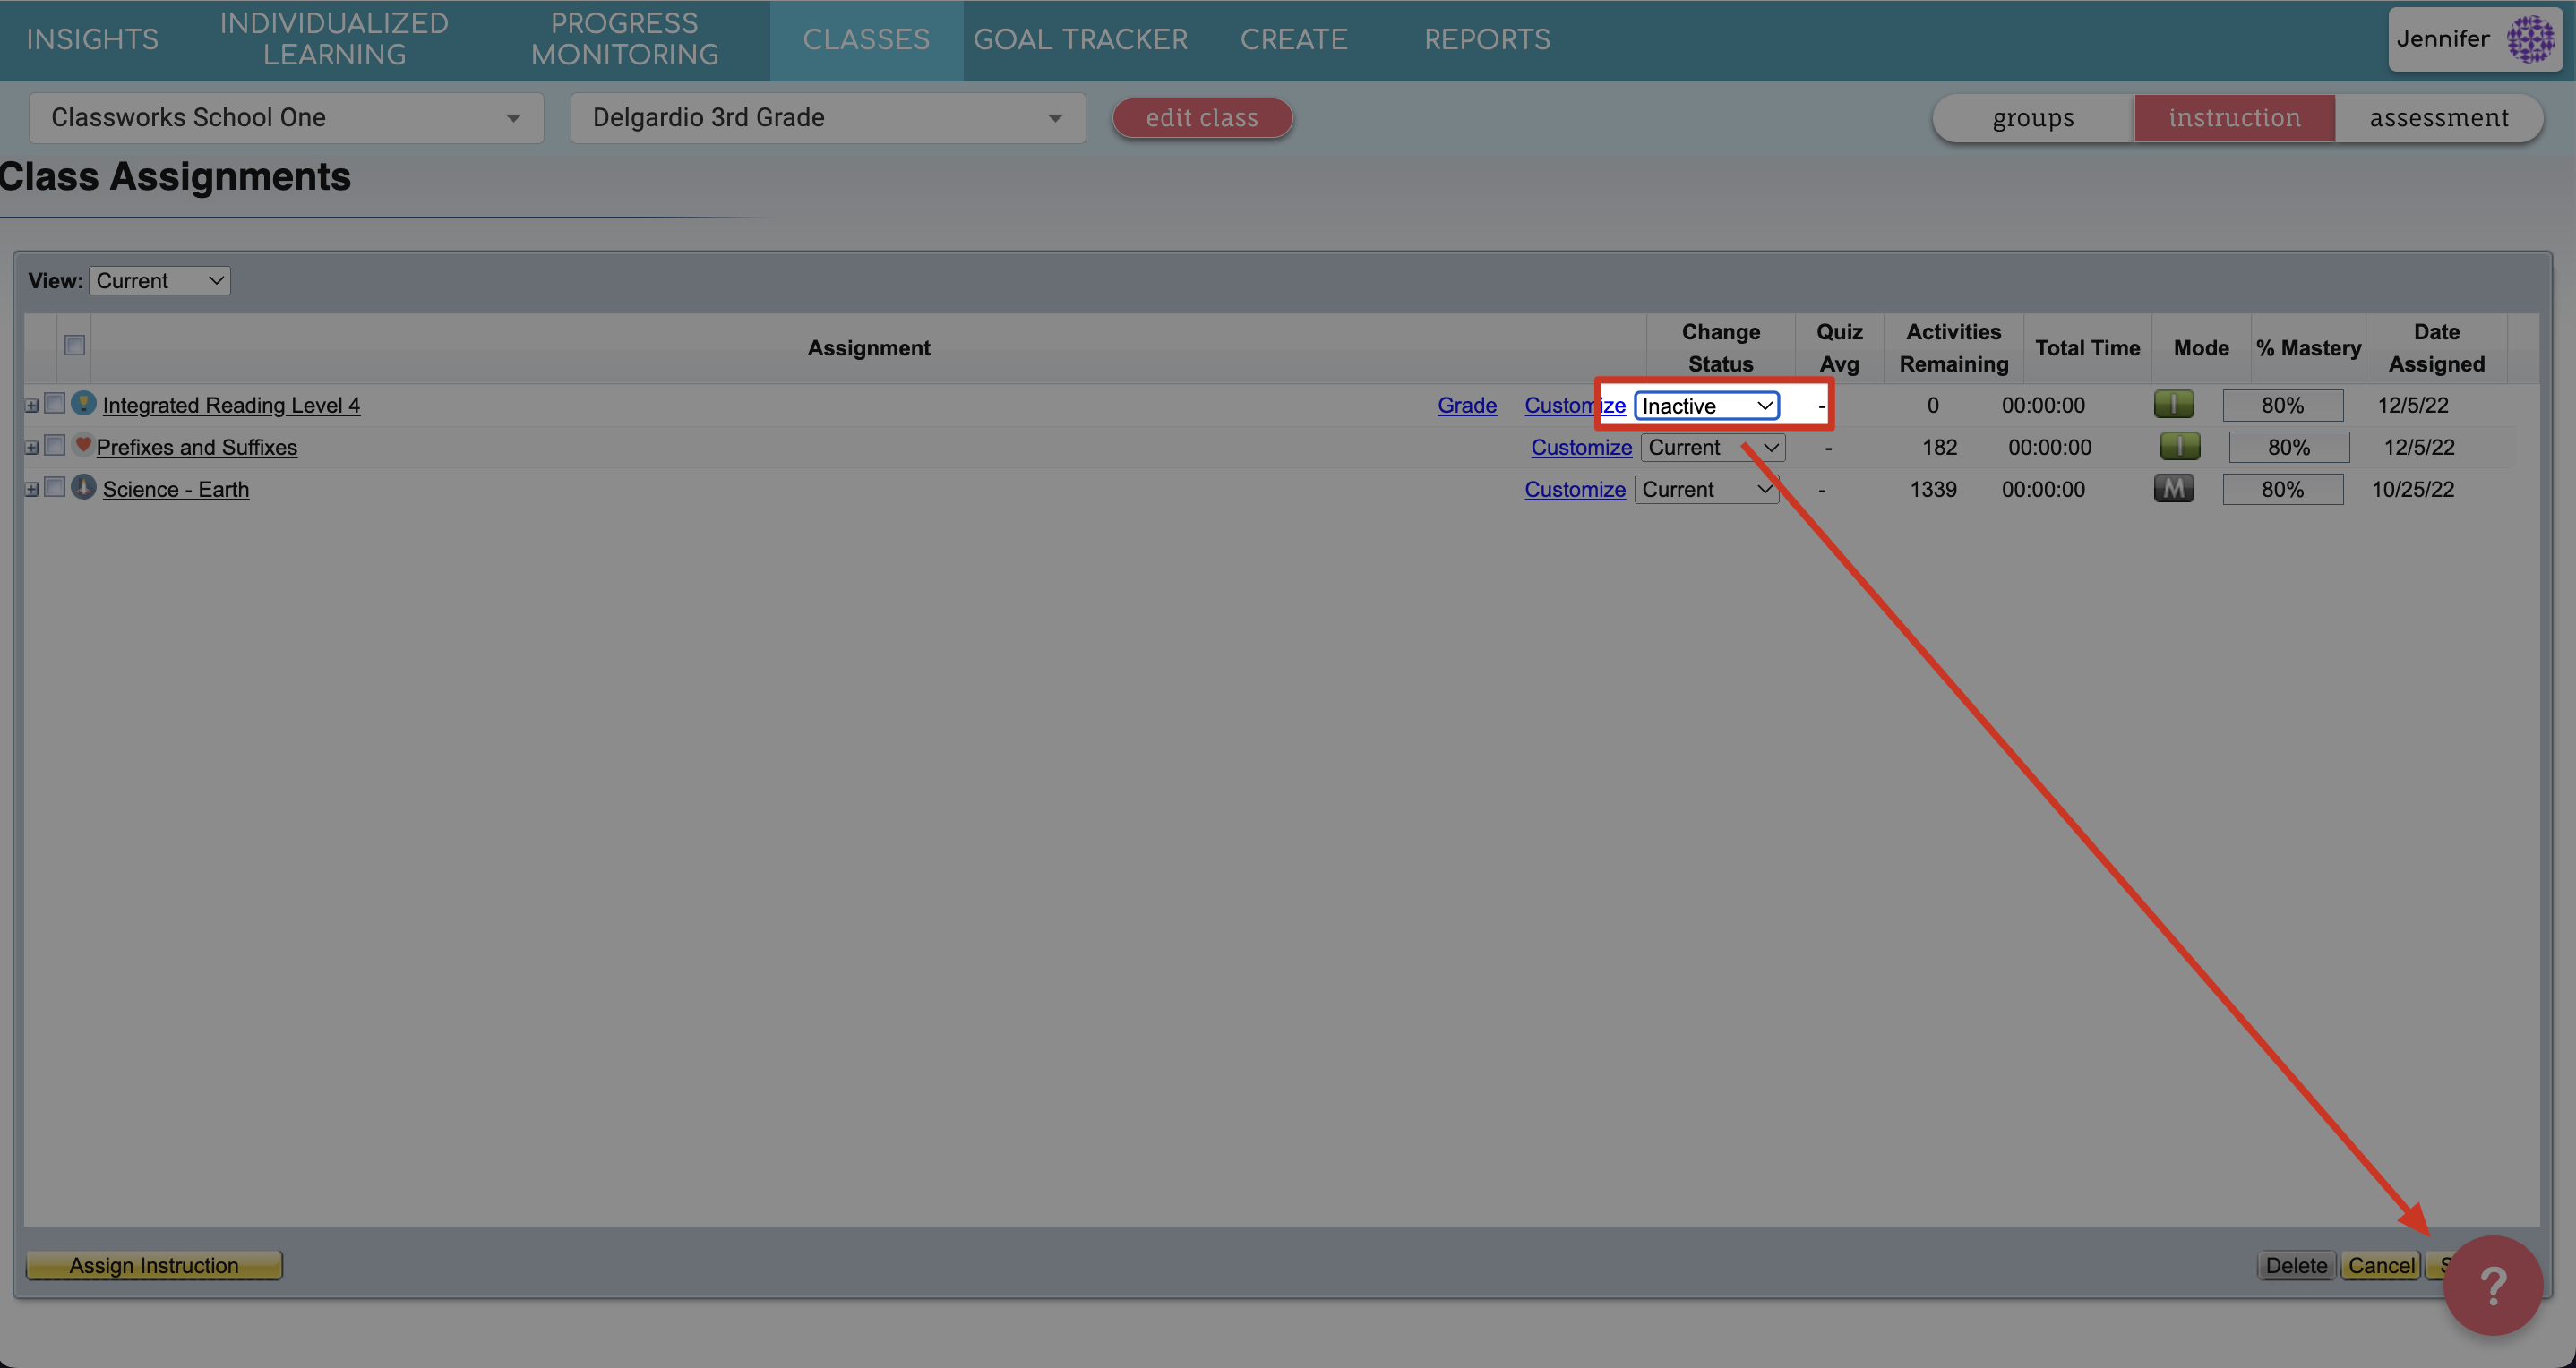Screen dimensions: 2576x1368
Task: Select the heart icon for Prefixes and Suffixes
Action: point(82,445)
